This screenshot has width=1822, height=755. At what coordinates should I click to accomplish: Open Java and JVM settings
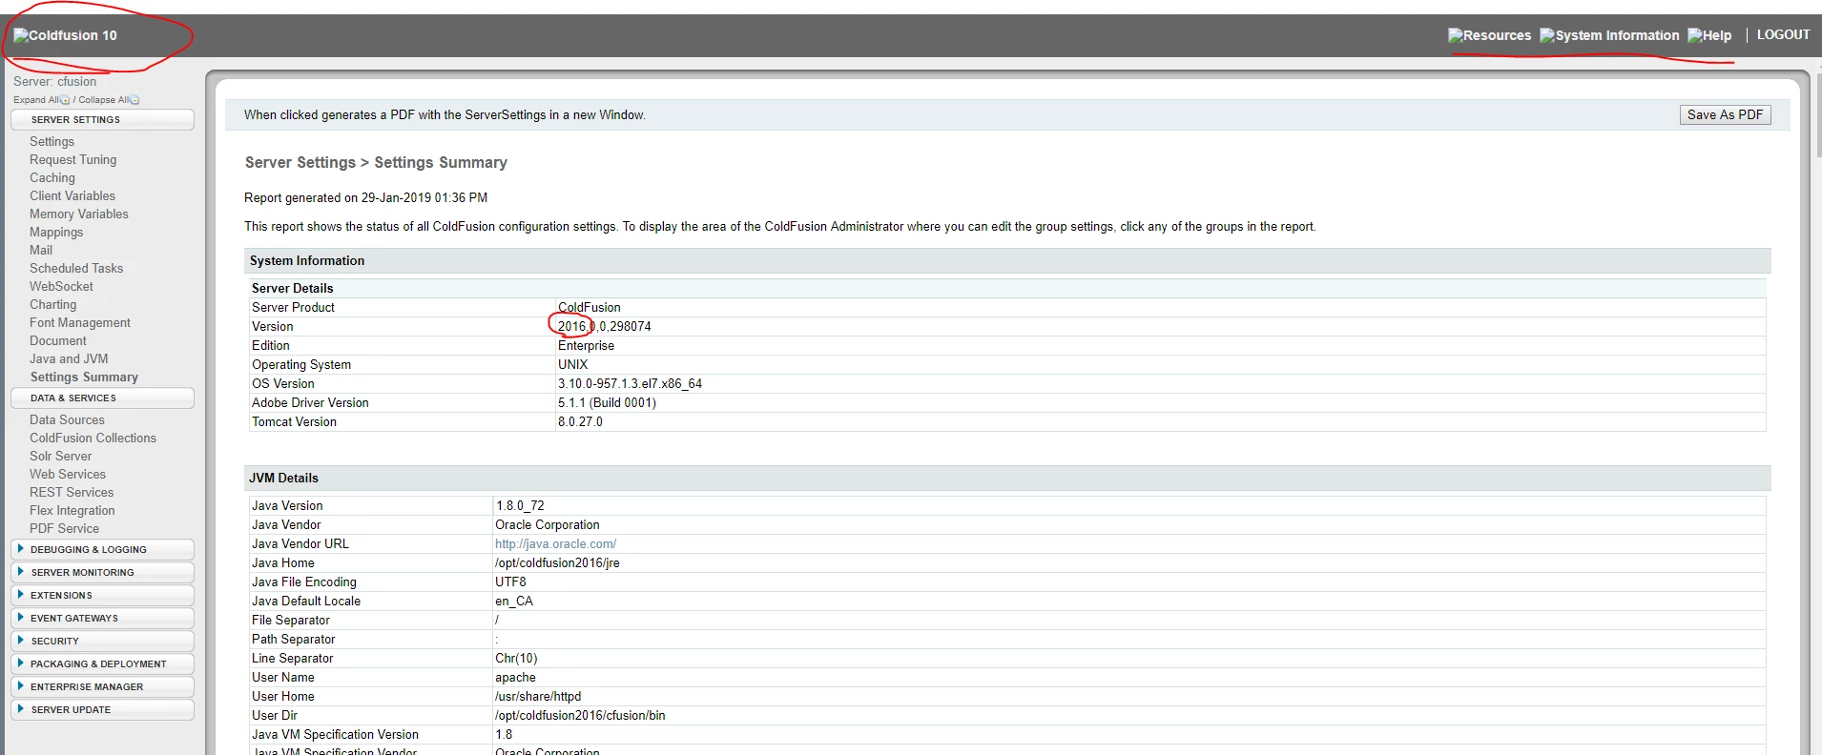[69, 358]
